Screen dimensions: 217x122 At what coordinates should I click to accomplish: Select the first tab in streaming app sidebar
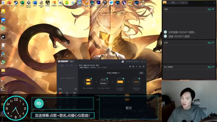coord(62,65)
